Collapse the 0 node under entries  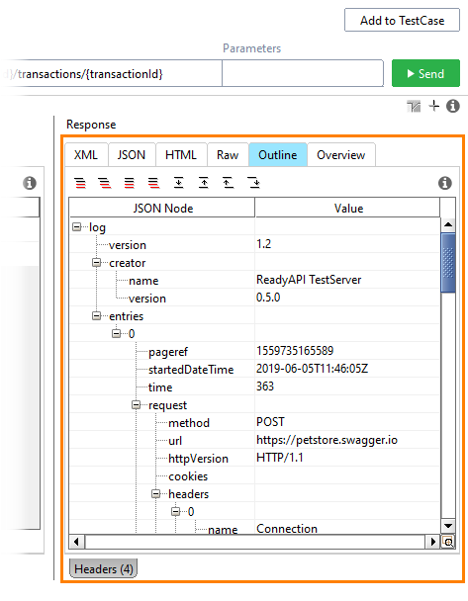point(116,334)
